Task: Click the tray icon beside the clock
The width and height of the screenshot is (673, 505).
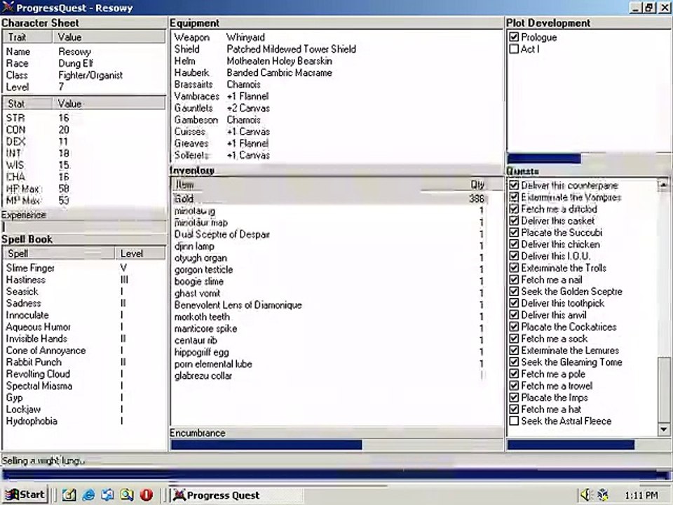Action: click(603, 495)
